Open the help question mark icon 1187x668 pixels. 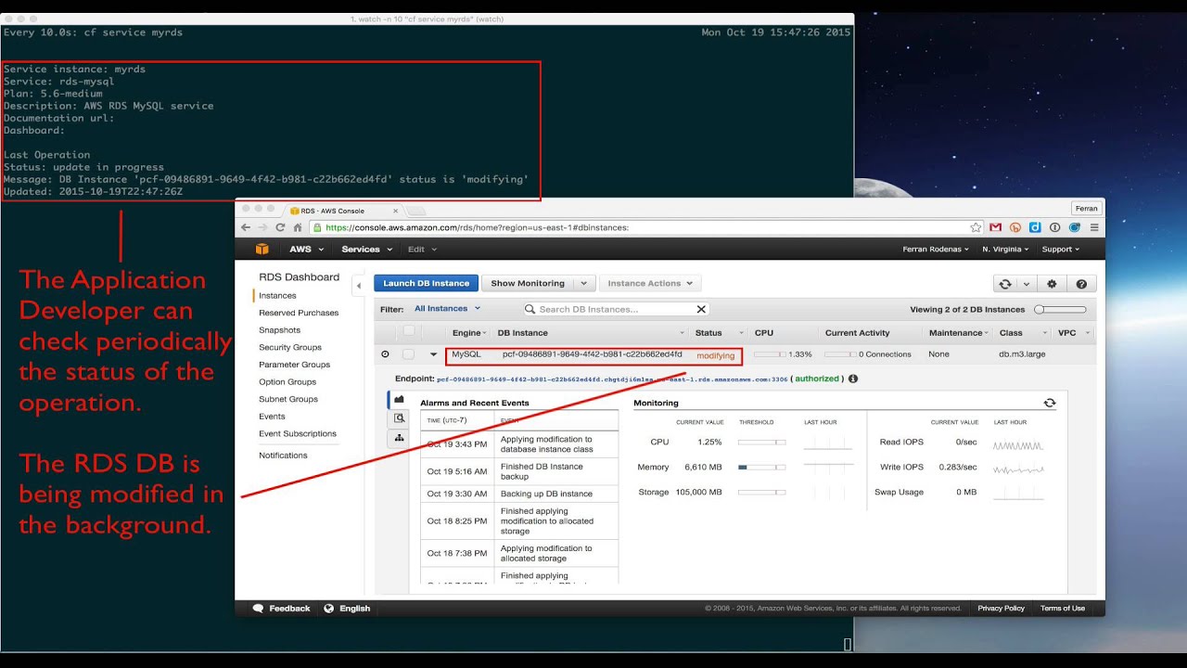(1080, 284)
